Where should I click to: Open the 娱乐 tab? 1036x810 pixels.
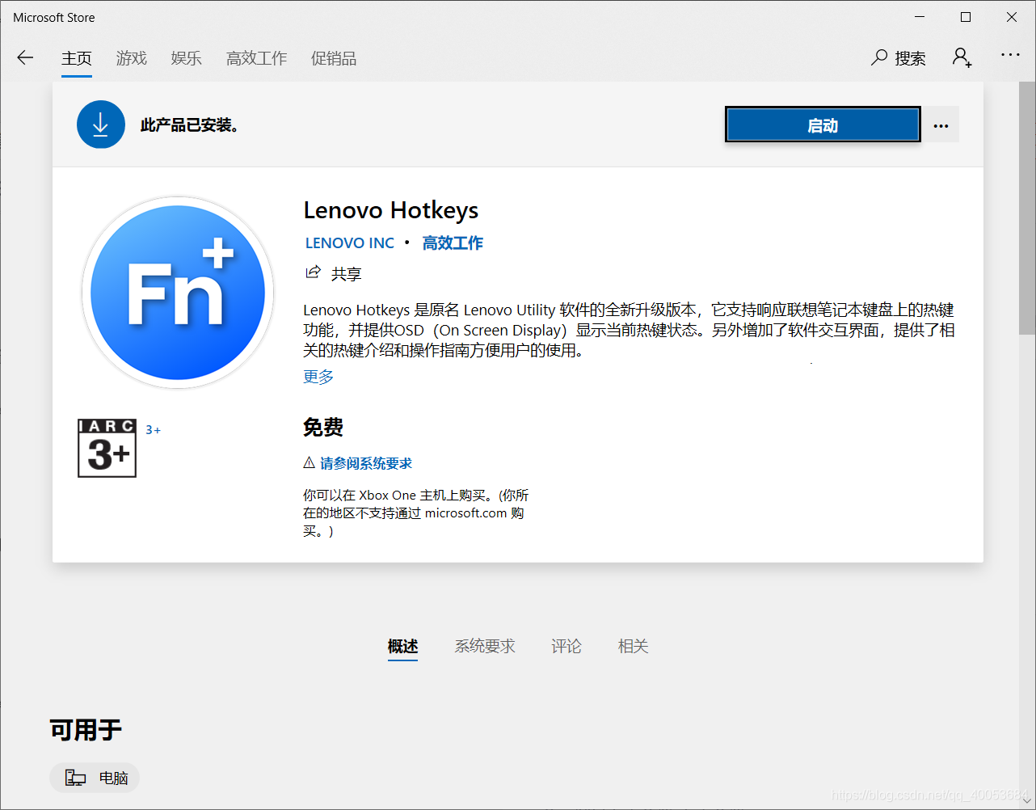pos(186,58)
